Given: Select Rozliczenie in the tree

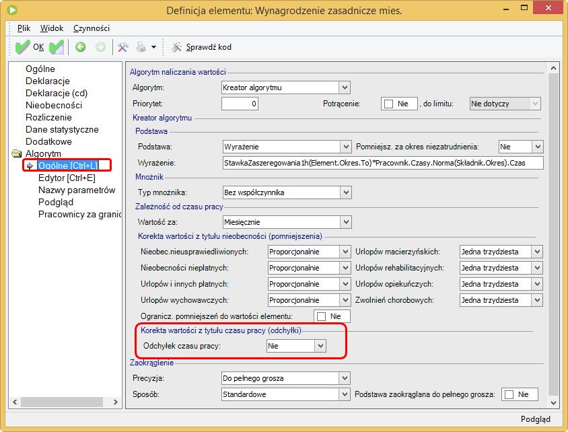Looking at the screenshot, I should (x=48, y=117).
